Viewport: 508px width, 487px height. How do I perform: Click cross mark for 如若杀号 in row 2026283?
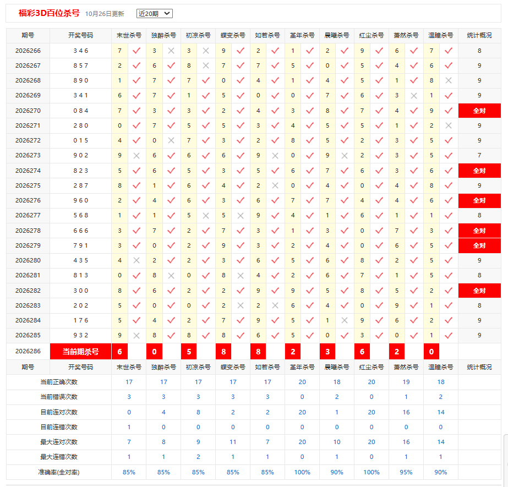pyautogui.click(x=275, y=305)
